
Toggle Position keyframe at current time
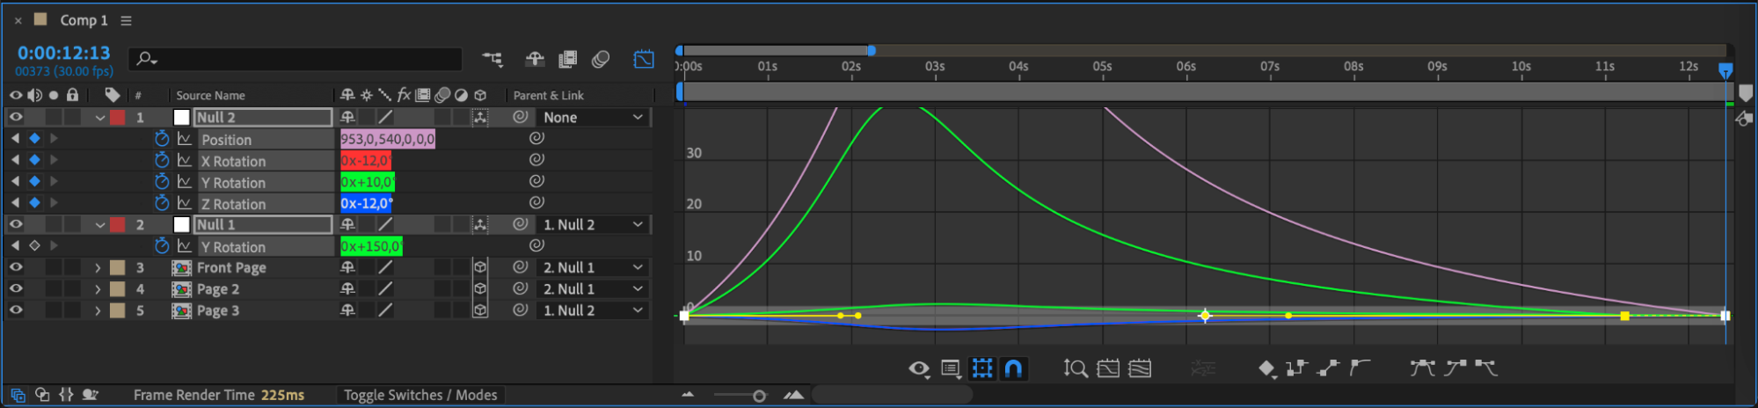(34, 139)
